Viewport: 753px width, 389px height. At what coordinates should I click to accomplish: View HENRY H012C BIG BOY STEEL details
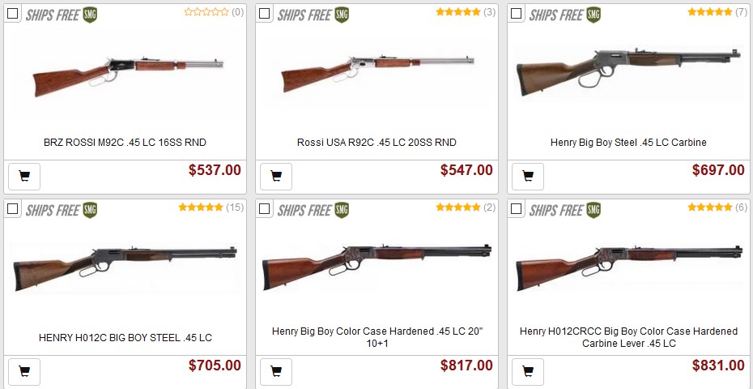pos(125,338)
